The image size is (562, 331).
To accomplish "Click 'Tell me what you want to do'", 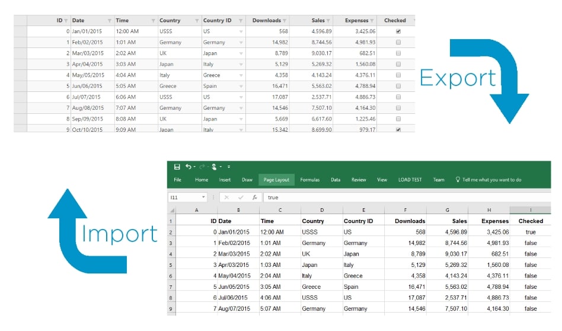I will (x=492, y=180).
